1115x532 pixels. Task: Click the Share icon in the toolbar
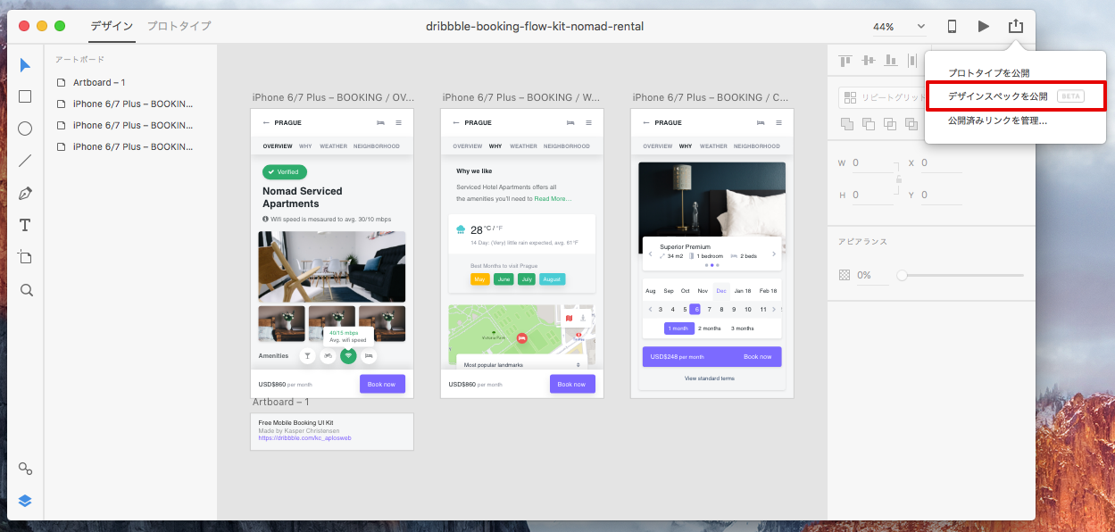[1015, 26]
